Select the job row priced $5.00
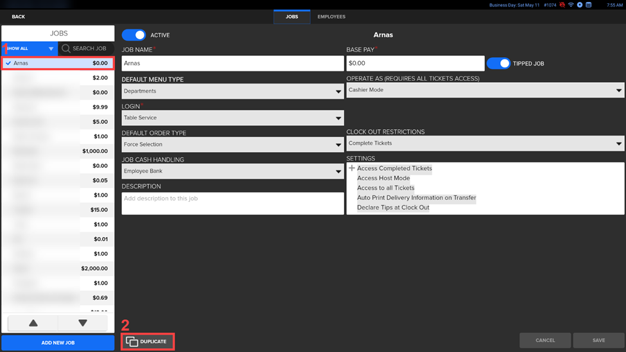This screenshot has height=352, width=626. [58, 122]
